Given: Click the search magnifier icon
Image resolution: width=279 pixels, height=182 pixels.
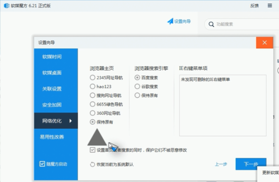Looking at the screenshot, I should [211, 24].
